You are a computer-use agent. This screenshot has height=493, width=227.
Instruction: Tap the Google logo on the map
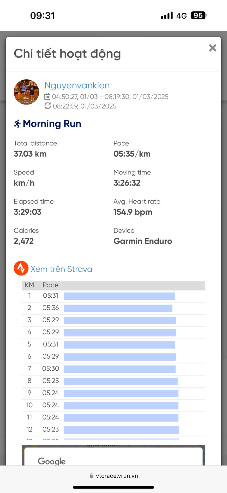[x=52, y=461]
